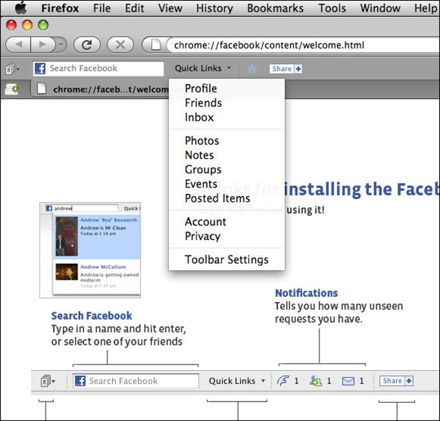The height and width of the screenshot is (421, 440).
Task: Go forward with the Forward arrow
Action: coord(43,45)
